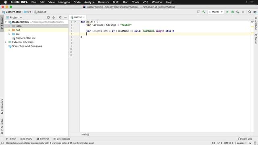Image resolution: width=258 pixels, height=145 pixels.
Task: Open the Refactor menu
Action: 104,2
